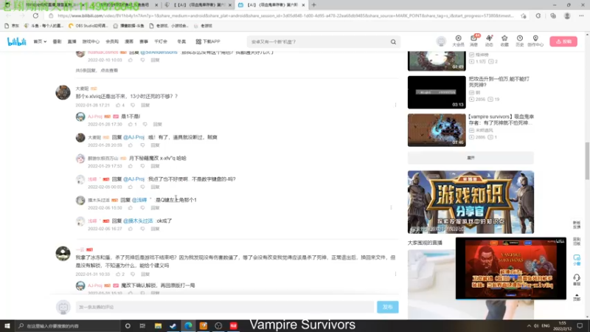Reply to ok成了 via 回复

155,229
